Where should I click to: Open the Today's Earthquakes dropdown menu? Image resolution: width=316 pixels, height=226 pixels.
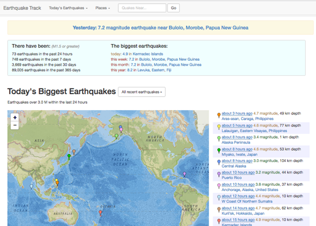click(x=68, y=8)
